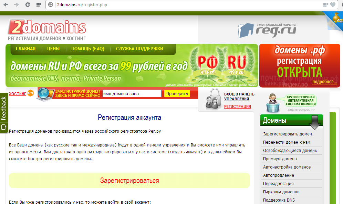Click the домены .рф регистрация открыта banner
The image size is (343, 204).
(300, 66)
